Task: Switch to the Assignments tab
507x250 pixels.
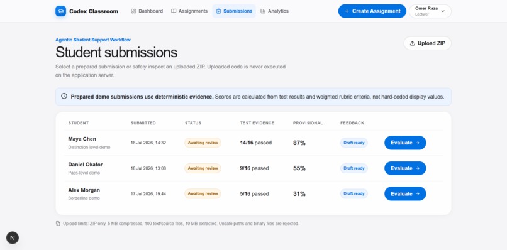Action: pos(189,11)
